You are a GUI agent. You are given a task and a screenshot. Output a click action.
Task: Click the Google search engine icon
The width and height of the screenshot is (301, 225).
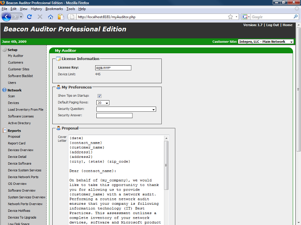coord(245,17)
